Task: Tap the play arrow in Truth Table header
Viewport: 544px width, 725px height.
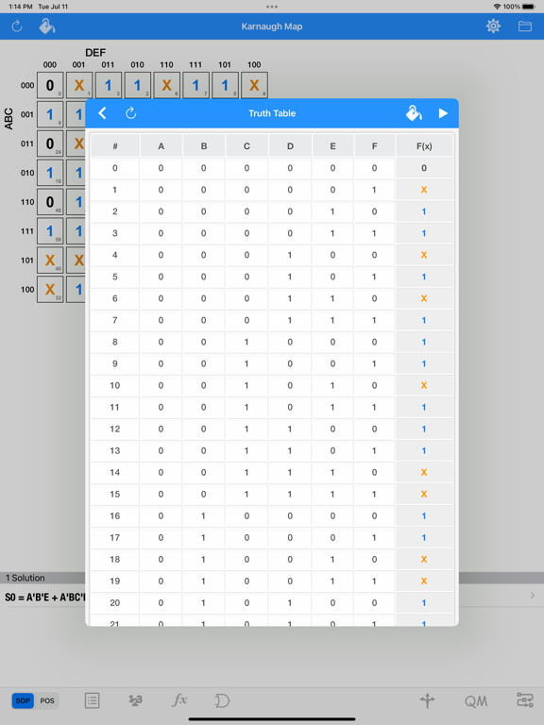Action: click(x=443, y=113)
